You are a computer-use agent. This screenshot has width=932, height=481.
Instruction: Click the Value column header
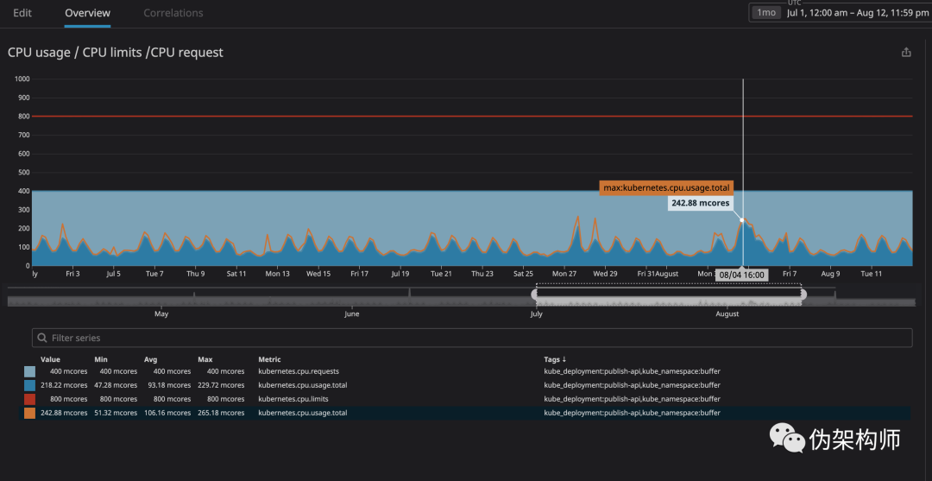50,359
